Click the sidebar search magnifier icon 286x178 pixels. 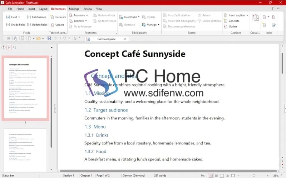pyautogui.click(x=15, y=48)
